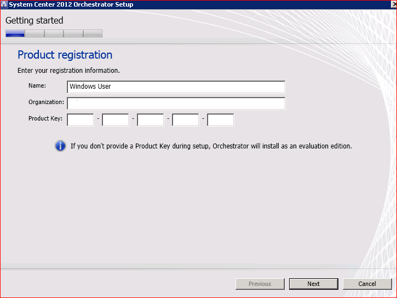Click 'Enter your registration information.' text

[68, 70]
